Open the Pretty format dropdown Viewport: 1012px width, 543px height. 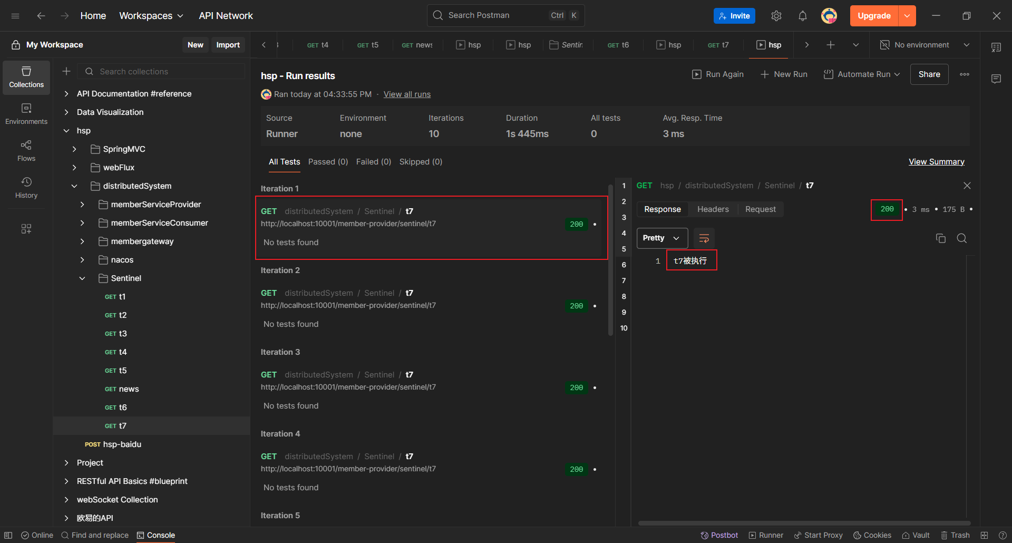[x=661, y=238]
